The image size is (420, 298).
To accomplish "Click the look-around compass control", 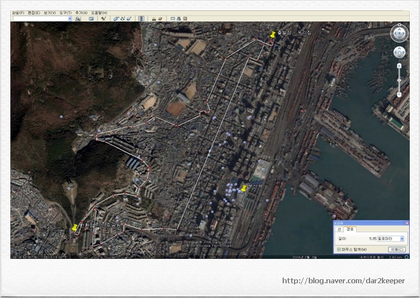I will [x=399, y=33].
